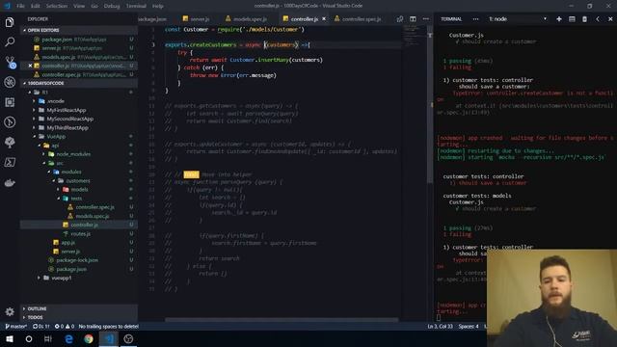Open package-lock.json from the file tree
Image resolution: width=617 pixels, height=347 pixels.
click(x=77, y=260)
